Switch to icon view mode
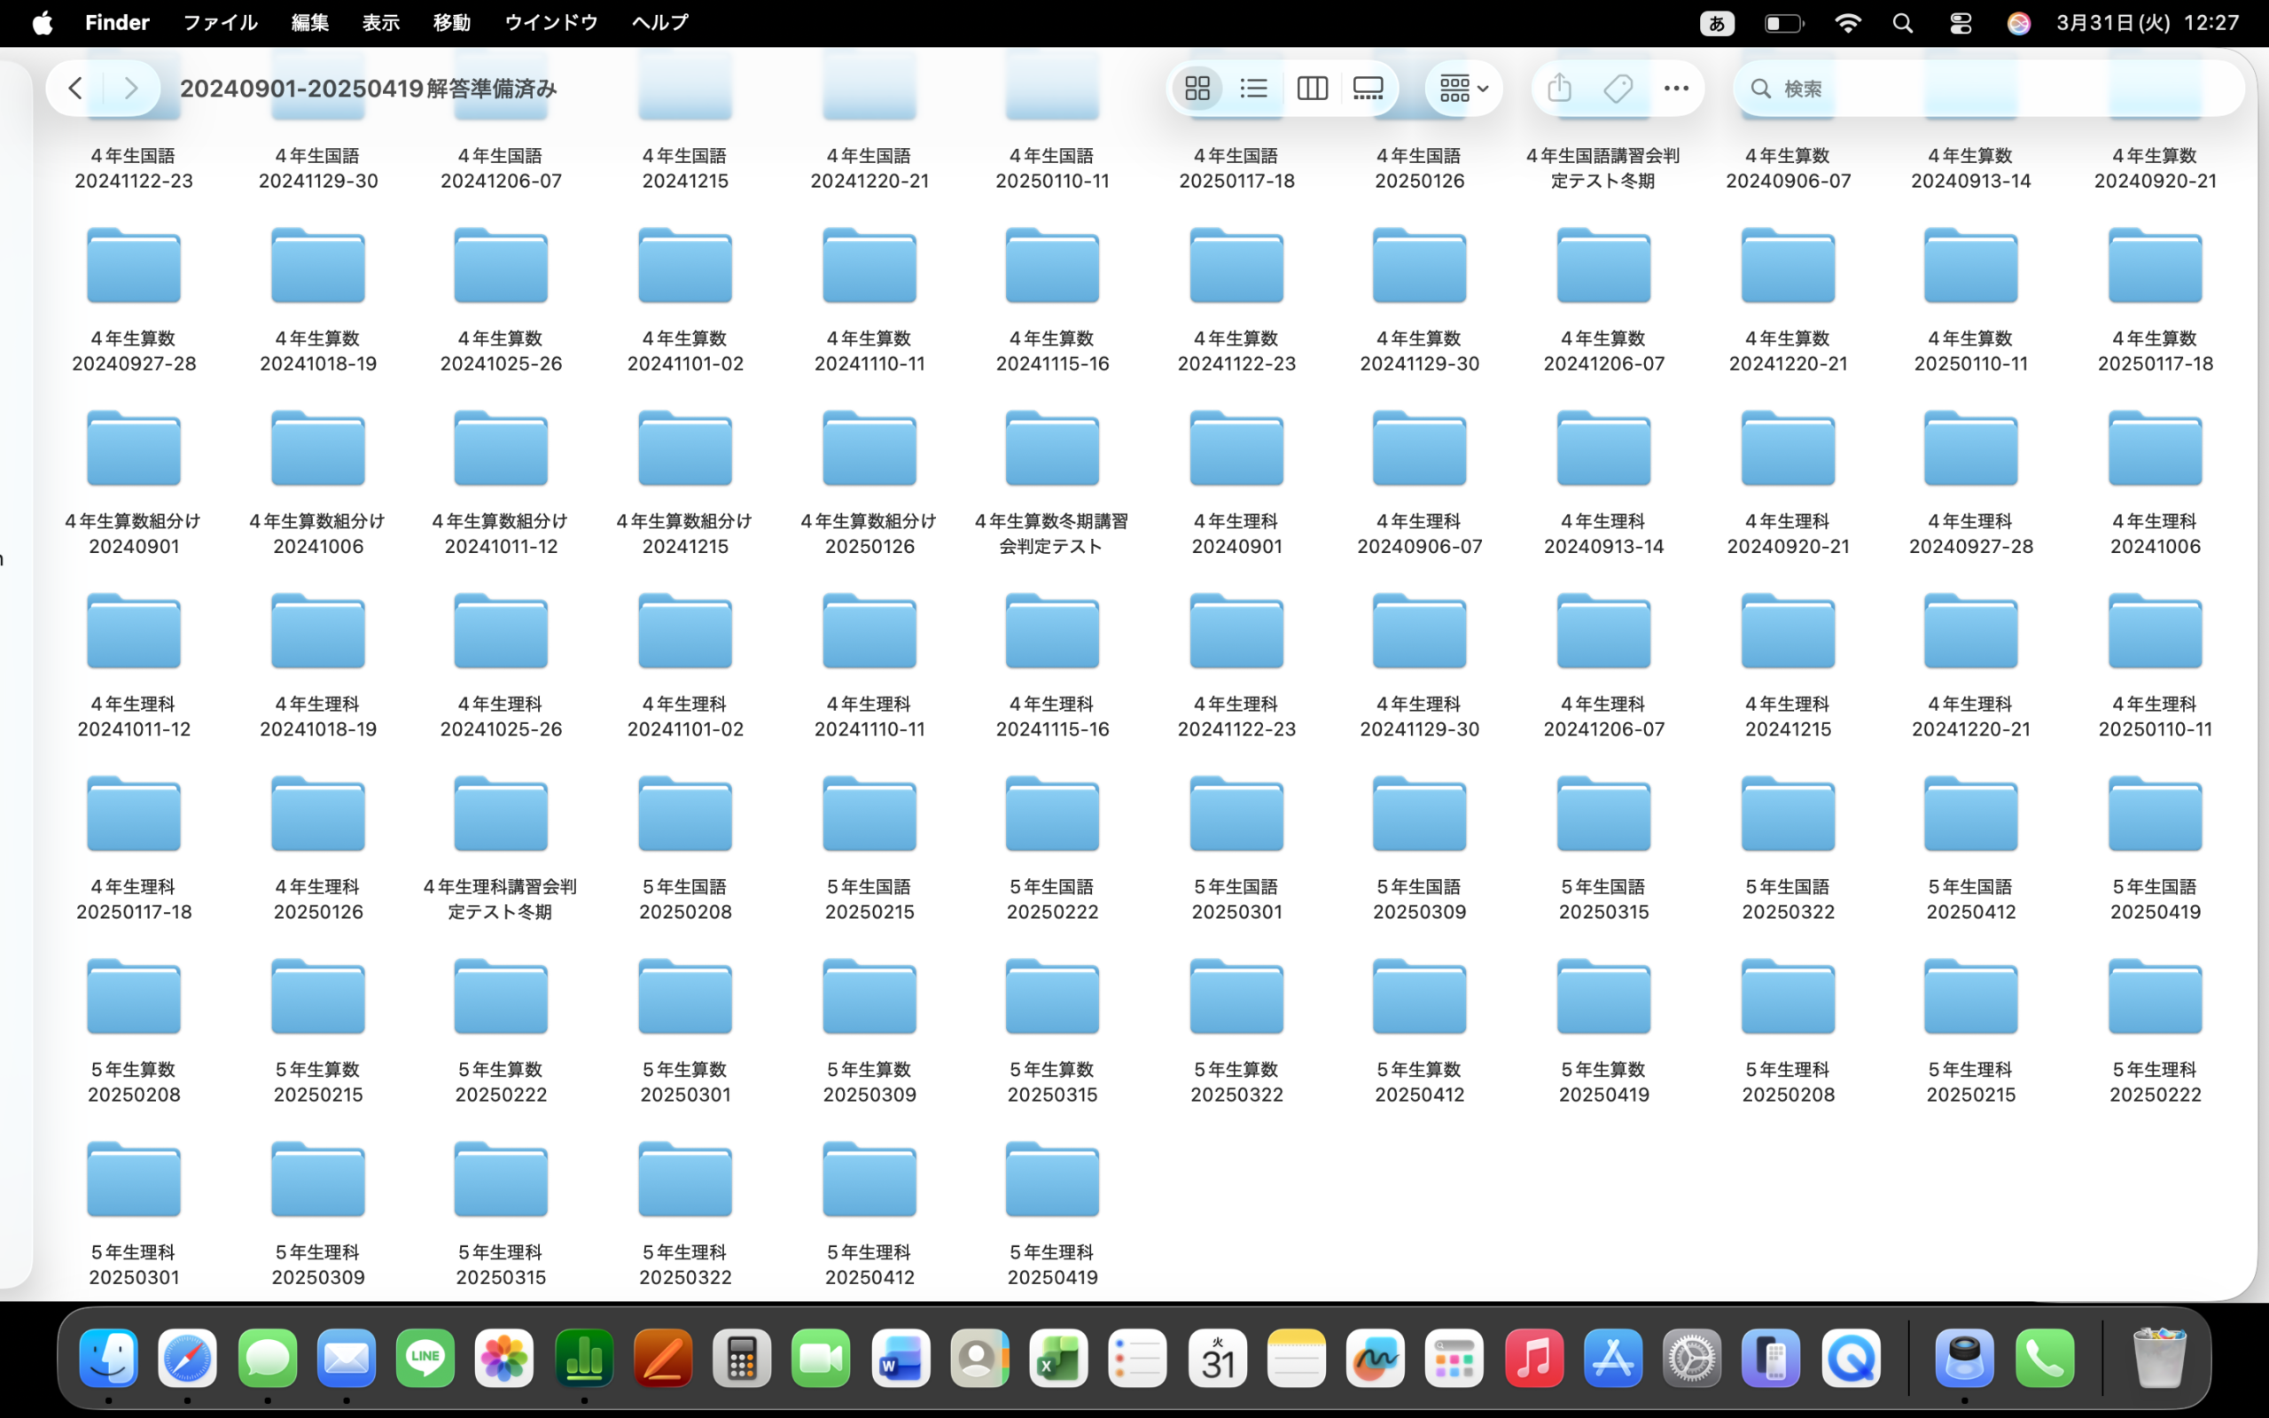This screenshot has width=2269, height=1418. [1197, 88]
